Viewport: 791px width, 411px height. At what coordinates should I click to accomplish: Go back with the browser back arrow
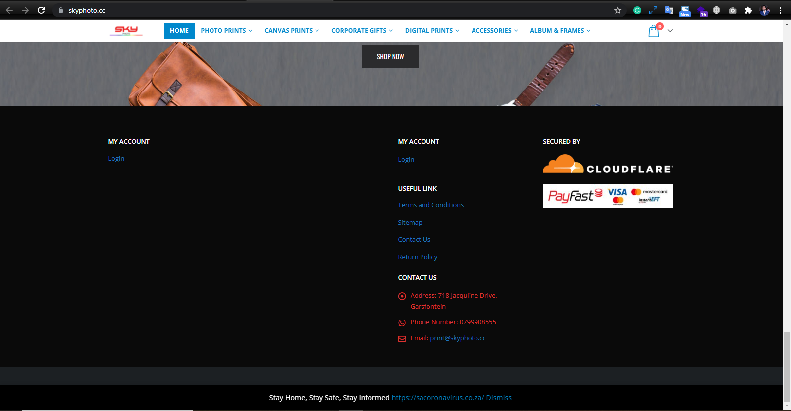point(9,10)
